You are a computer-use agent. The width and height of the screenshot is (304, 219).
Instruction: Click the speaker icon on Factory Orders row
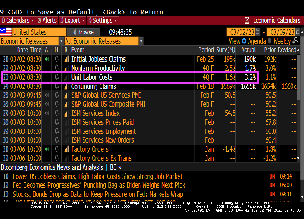click(x=47, y=149)
